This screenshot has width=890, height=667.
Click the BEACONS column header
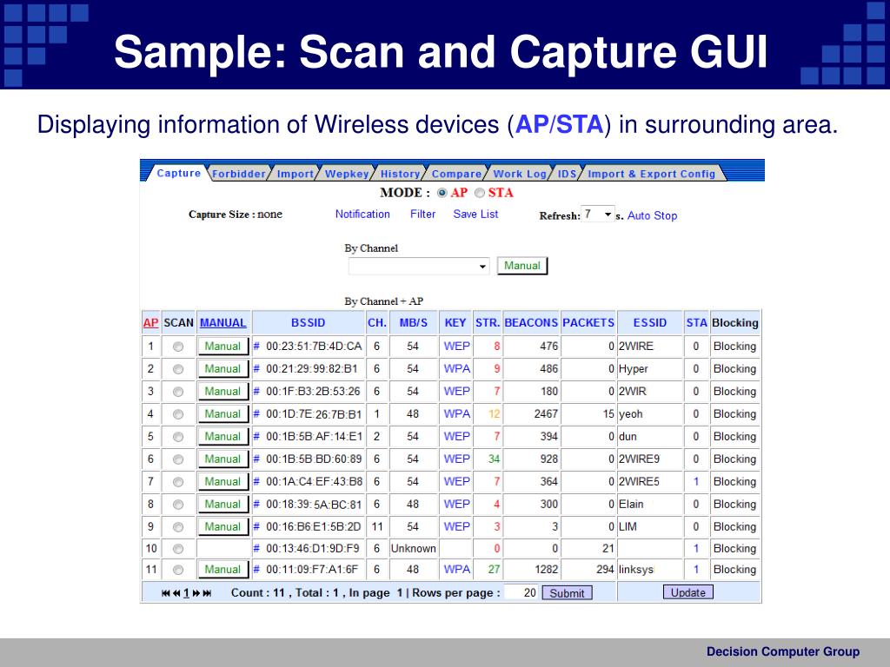click(531, 323)
